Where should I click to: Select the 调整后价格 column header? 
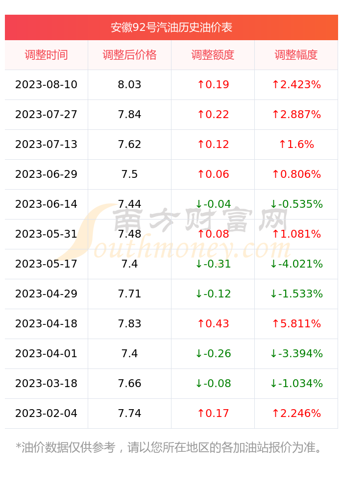pos(130,55)
